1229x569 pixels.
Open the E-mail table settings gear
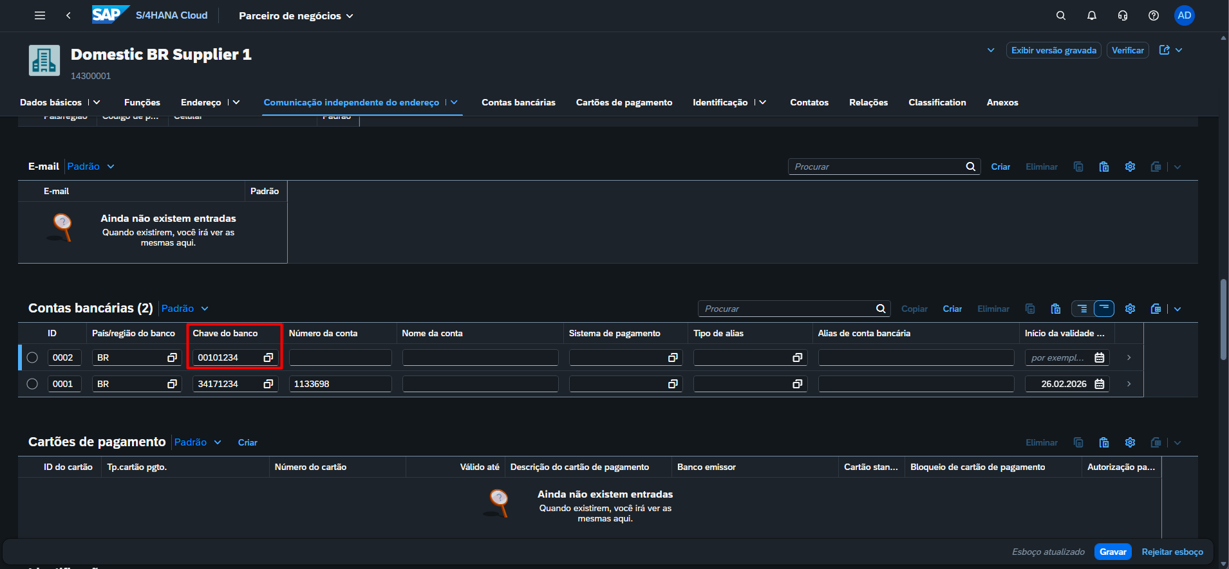[x=1130, y=167]
